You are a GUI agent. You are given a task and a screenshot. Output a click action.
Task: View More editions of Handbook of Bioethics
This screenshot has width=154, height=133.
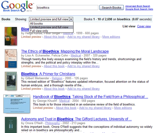123,108
